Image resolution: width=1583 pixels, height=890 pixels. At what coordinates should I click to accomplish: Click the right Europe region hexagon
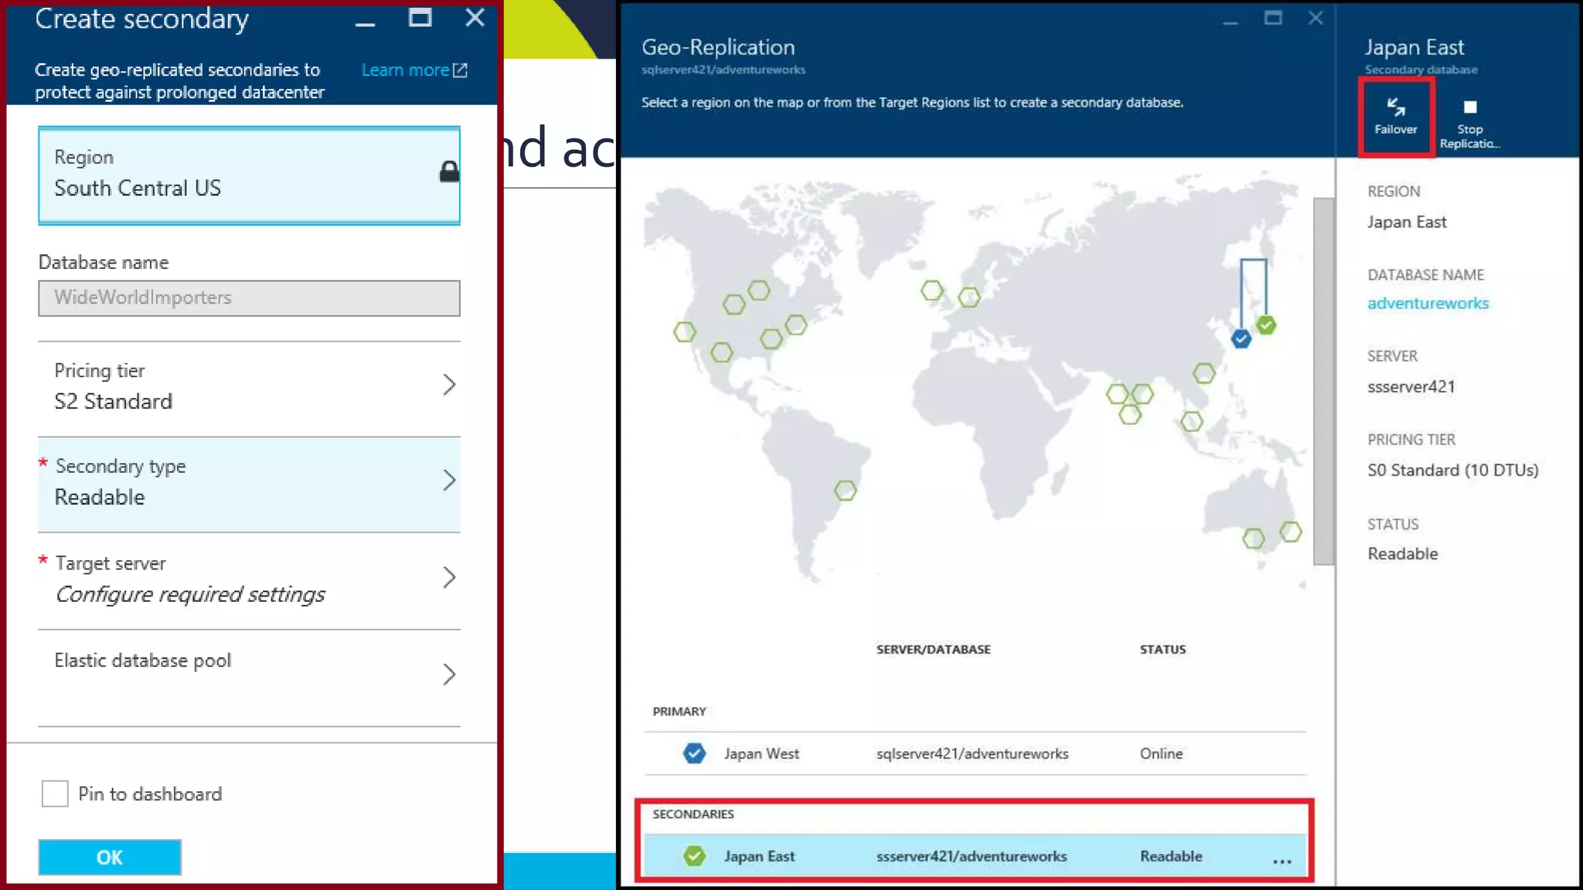pos(969,297)
